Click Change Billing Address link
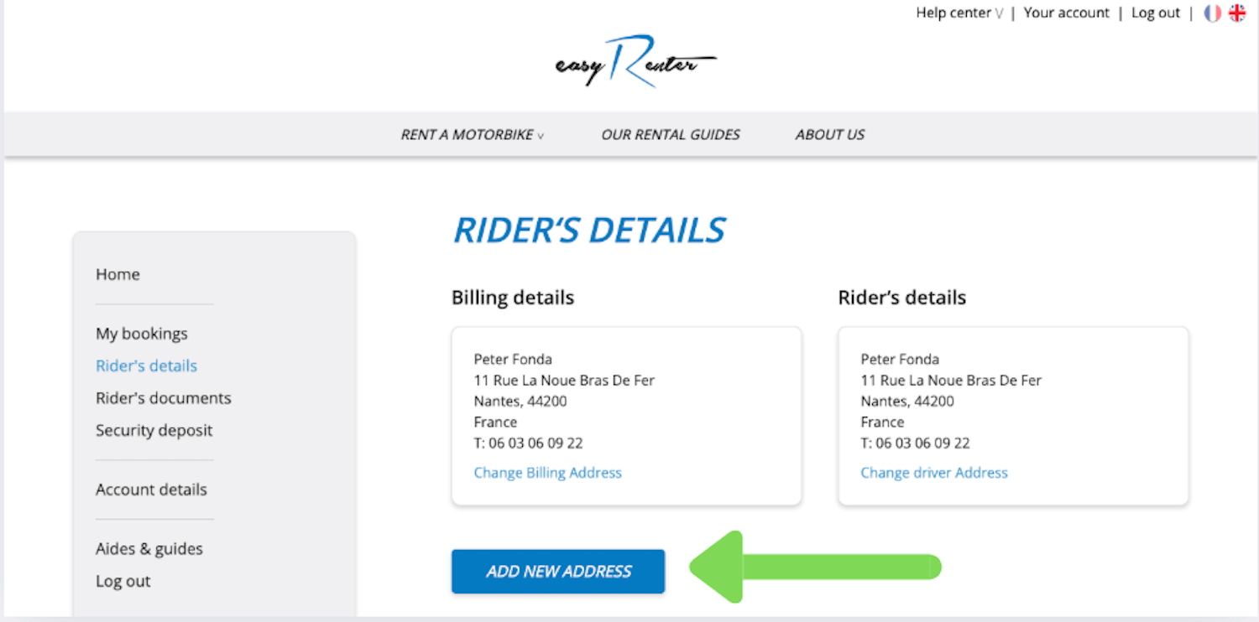Viewport: 1259px width, 622px height. pyautogui.click(x=547, y=473)
